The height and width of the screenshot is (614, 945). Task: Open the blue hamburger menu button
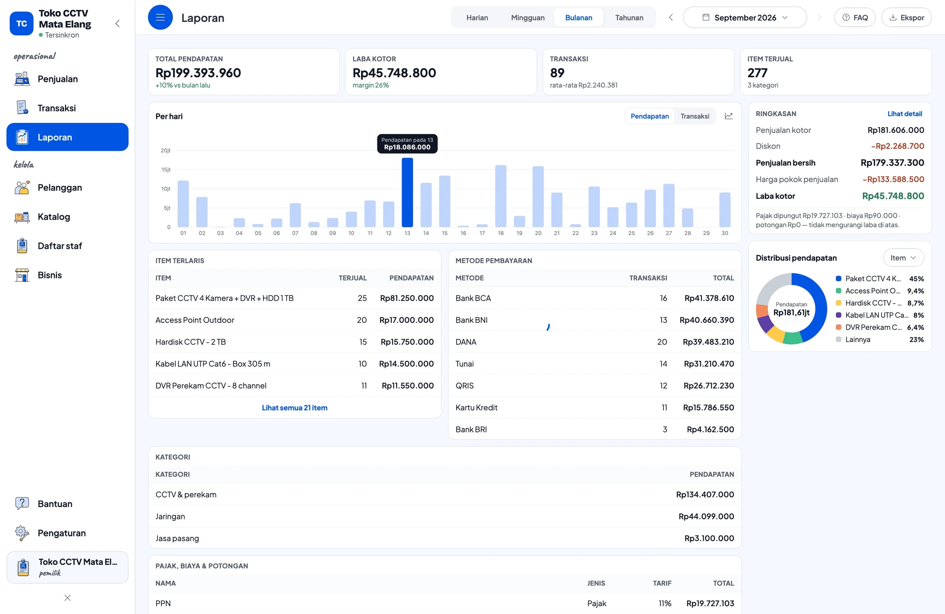(x=160, y=17)
